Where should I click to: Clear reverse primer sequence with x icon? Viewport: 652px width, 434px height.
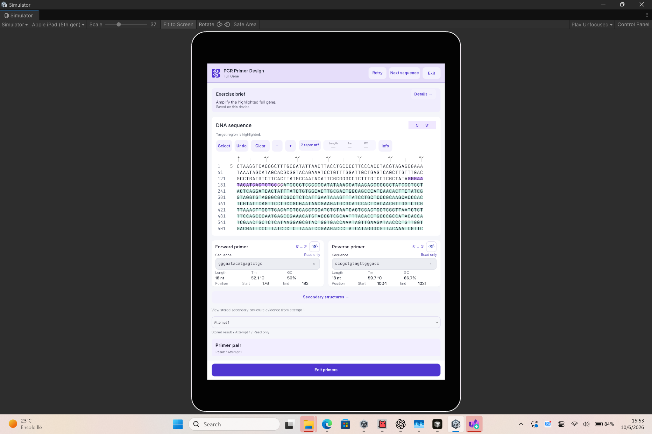point(430,264)
